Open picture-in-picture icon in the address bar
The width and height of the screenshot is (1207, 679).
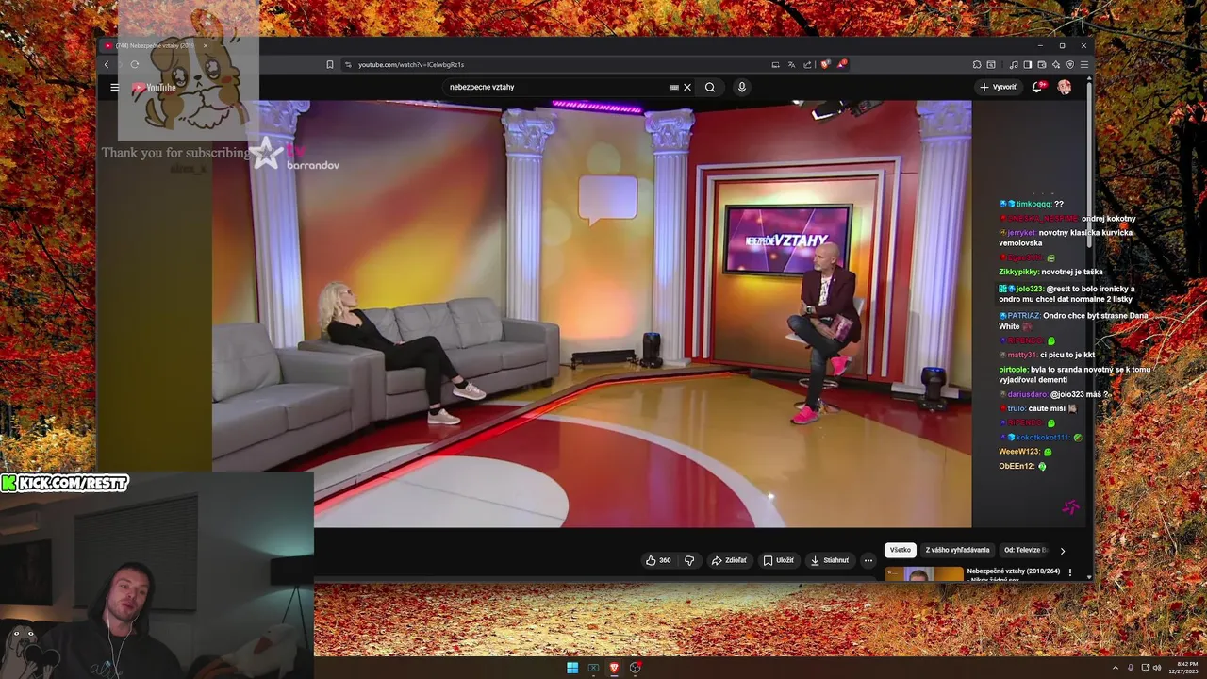[x=775, y=64]
